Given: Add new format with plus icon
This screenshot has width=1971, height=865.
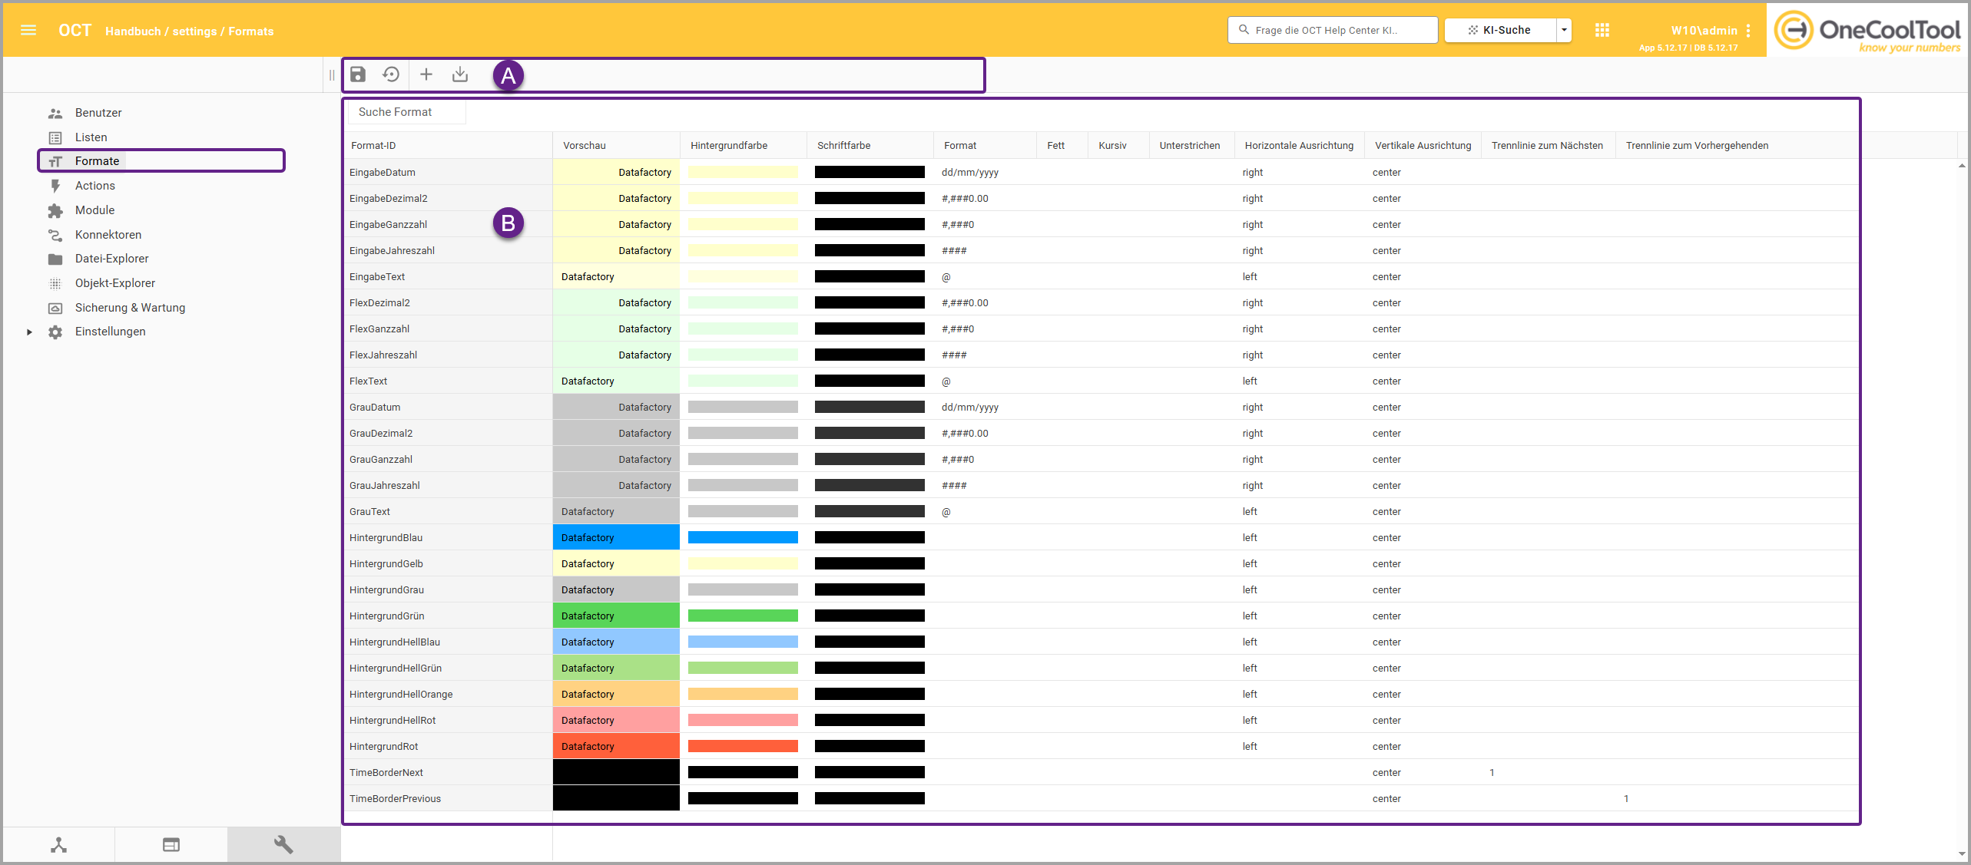Looking at the screenshot, I should click(426, 74).
